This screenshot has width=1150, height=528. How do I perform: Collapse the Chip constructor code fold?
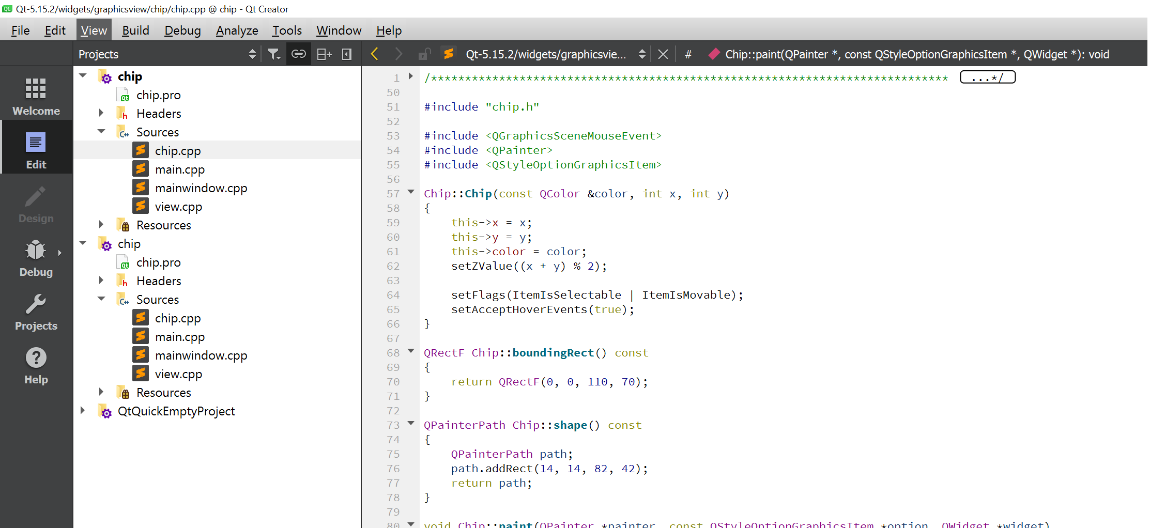coord(411,192)
